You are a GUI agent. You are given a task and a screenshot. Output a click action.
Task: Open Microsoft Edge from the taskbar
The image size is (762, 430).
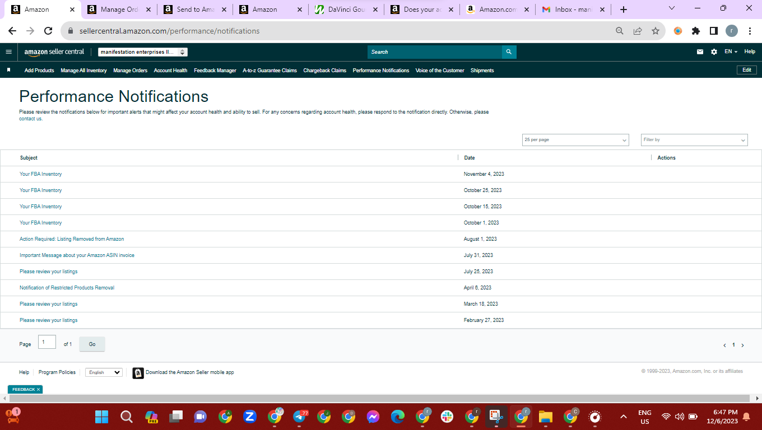(x=398, y=417)
